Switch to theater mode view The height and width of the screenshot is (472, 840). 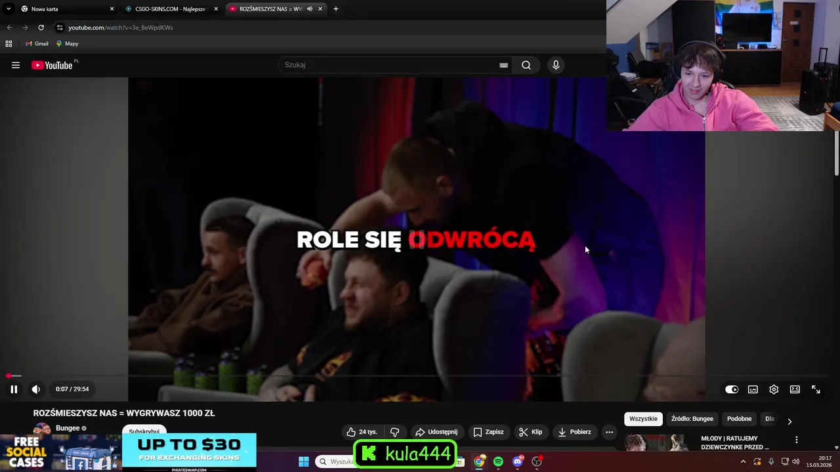pos(795,389)
